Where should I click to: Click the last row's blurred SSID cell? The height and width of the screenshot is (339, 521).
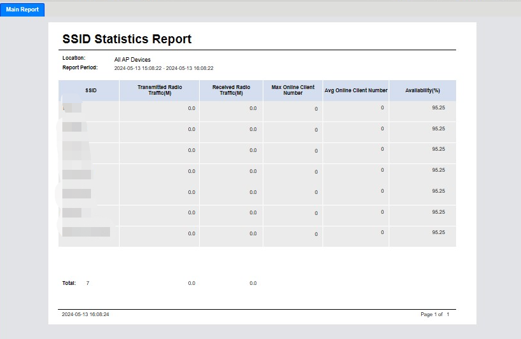coord(87,232)
